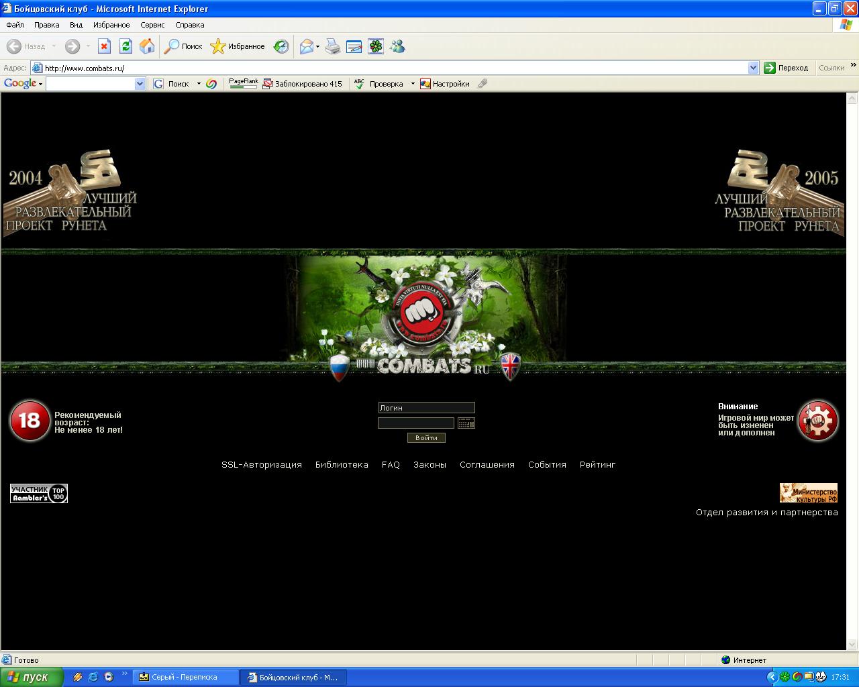Open Избранное favorites star button

click(238, 46)
